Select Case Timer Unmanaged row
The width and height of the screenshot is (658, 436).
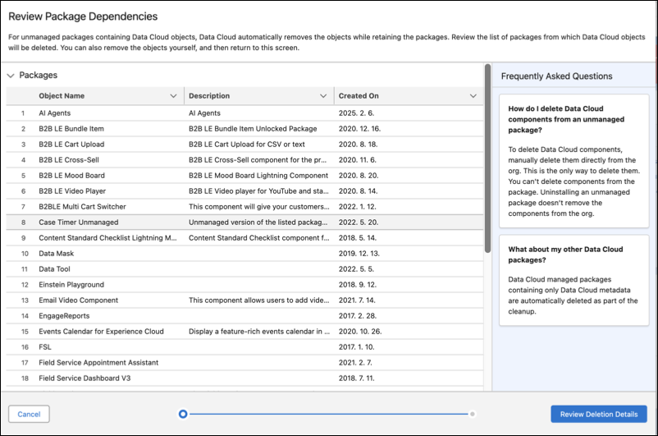pyautogui.click(x=244, y=223)
